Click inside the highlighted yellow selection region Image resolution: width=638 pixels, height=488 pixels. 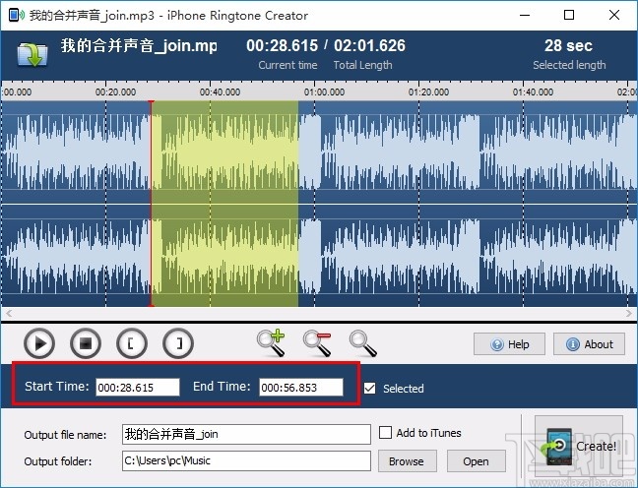pos(224,204)
